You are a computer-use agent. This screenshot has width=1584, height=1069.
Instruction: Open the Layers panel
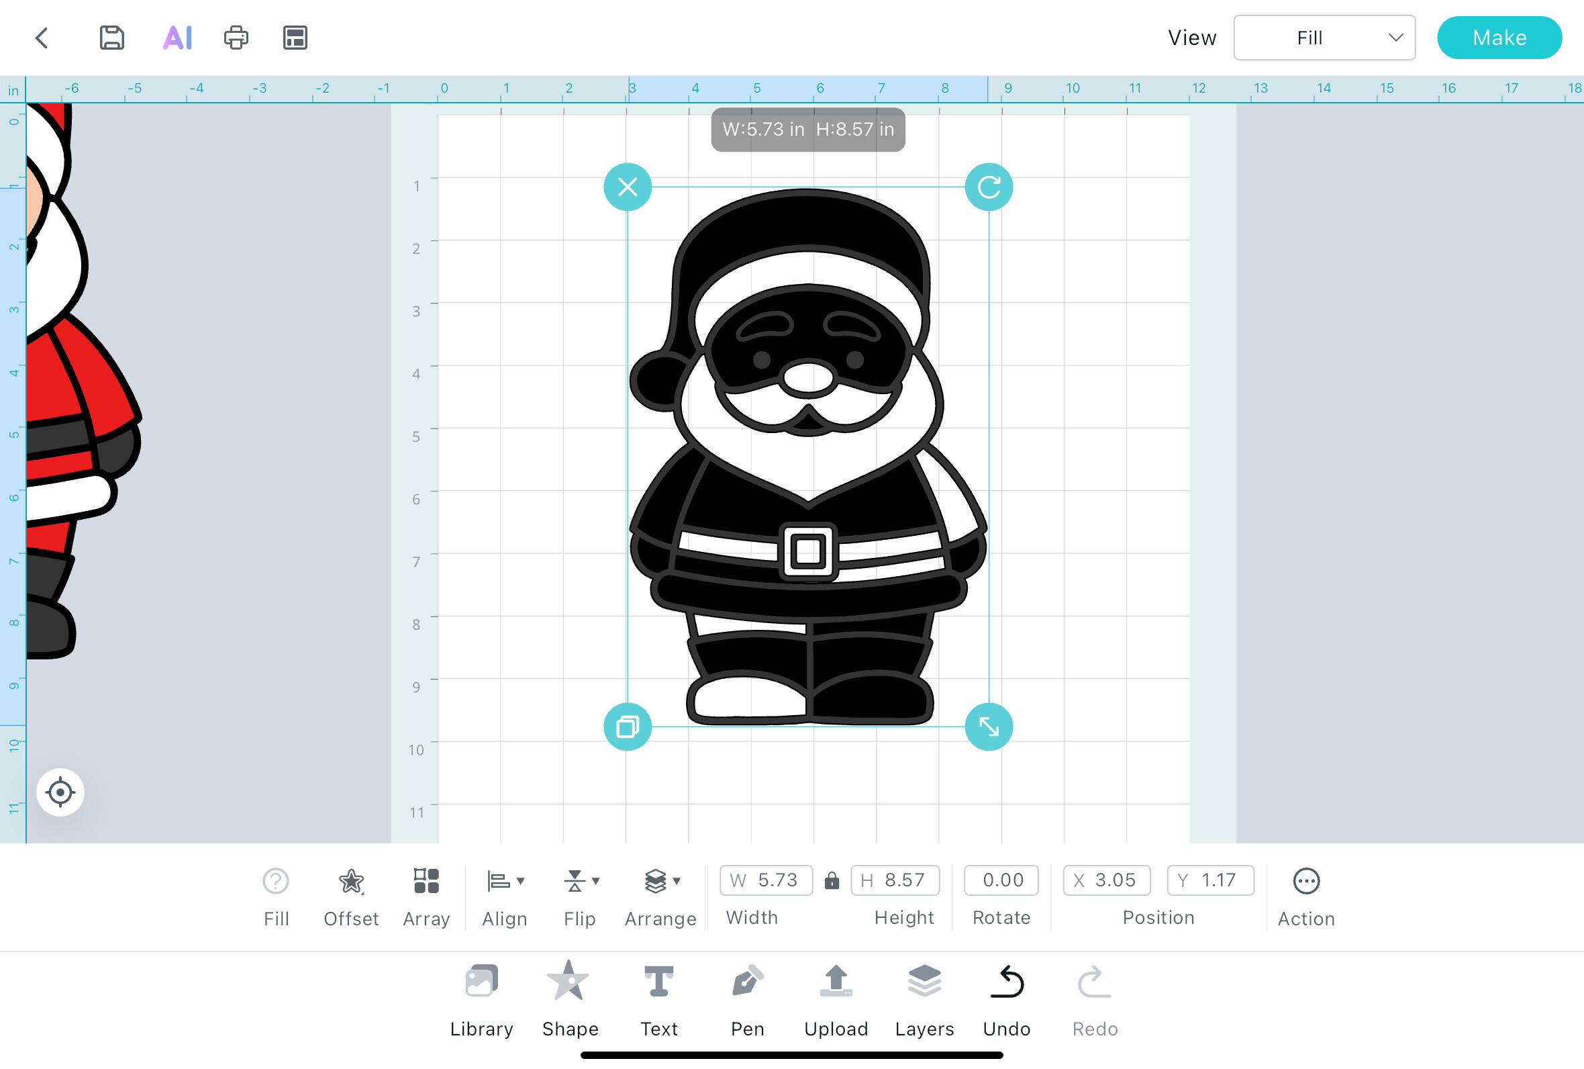coord(924,998)
